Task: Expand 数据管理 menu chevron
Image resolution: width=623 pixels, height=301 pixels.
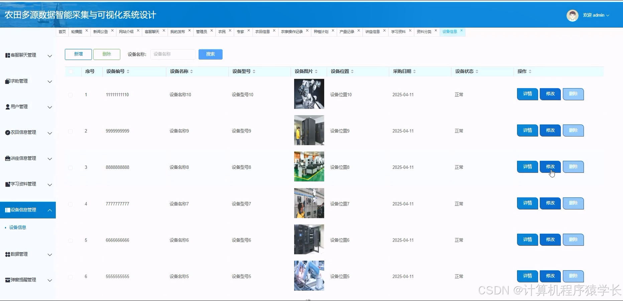Action: click(x=50, y=255)
